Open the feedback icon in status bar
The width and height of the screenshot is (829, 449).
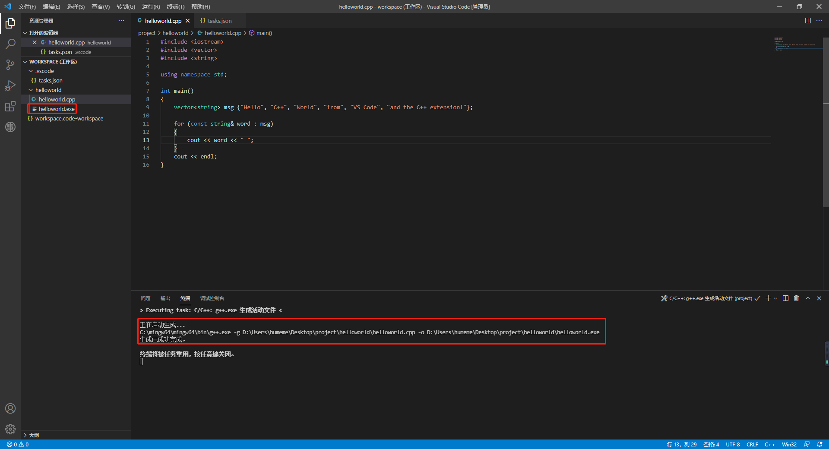tap(807, 444)
